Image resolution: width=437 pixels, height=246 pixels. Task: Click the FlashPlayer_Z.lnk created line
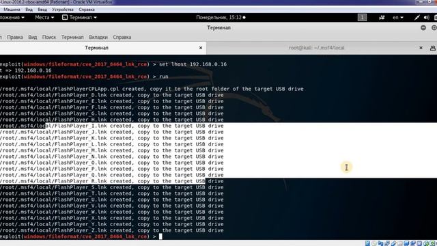(111, 230)
